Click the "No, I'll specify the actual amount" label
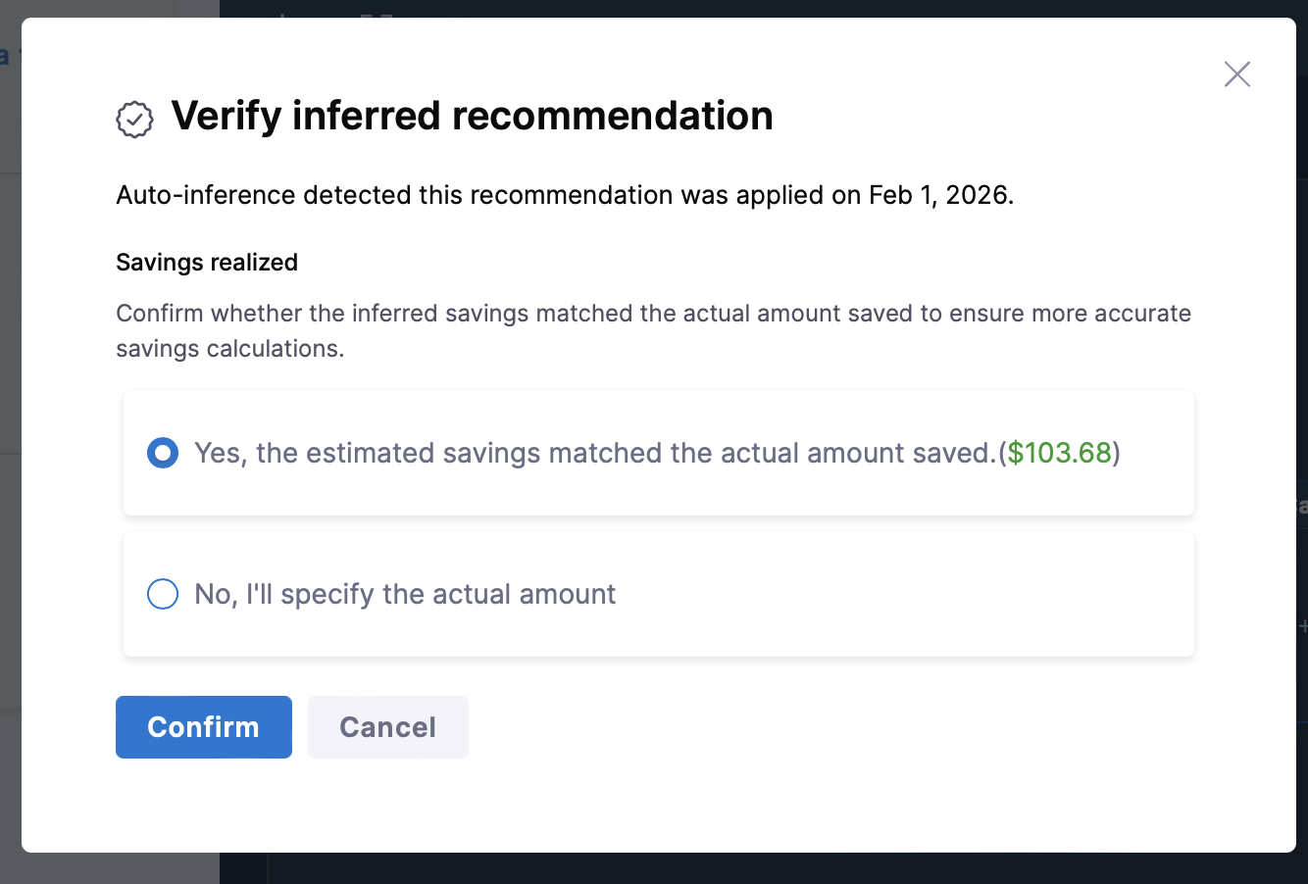The height and width of the screenshot is (884, 1308). tap(405, 594)
